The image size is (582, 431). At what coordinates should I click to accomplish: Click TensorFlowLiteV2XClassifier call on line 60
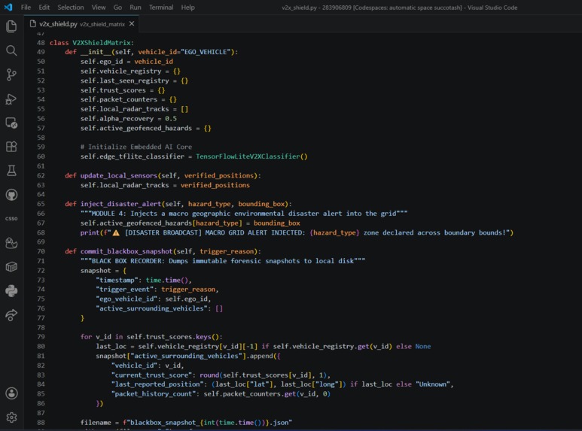[251, 156]
